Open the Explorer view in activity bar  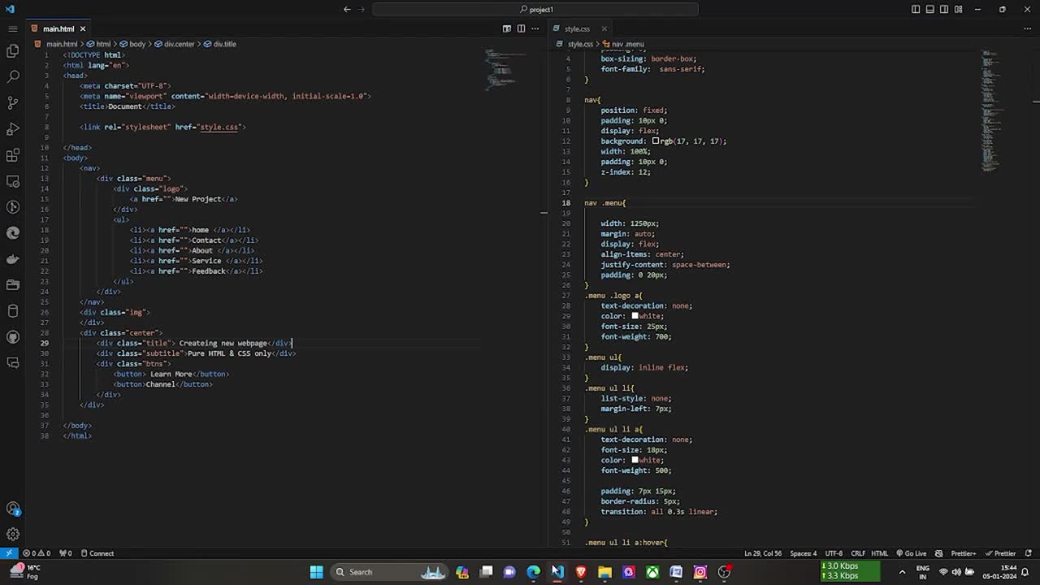point(12,51)
